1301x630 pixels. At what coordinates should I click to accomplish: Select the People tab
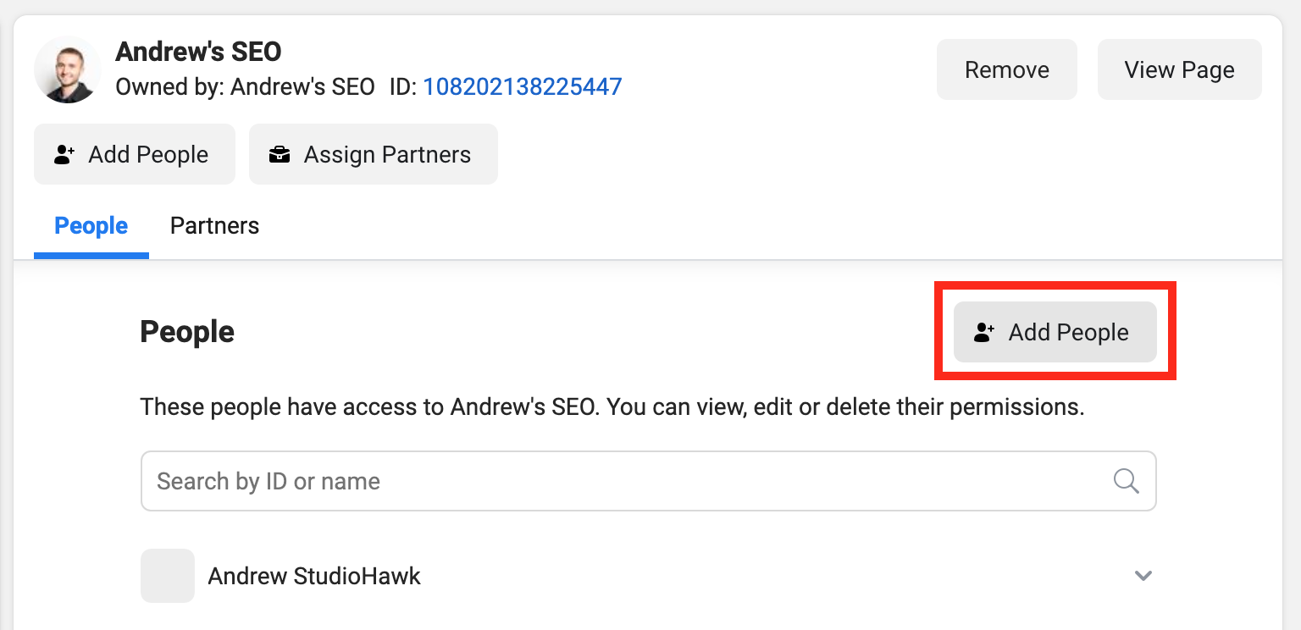(91, 225)
